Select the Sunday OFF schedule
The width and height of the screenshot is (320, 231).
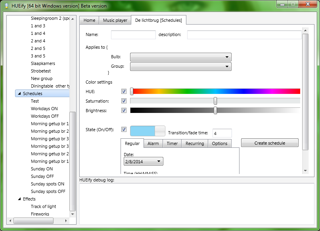tap(42, 176)
